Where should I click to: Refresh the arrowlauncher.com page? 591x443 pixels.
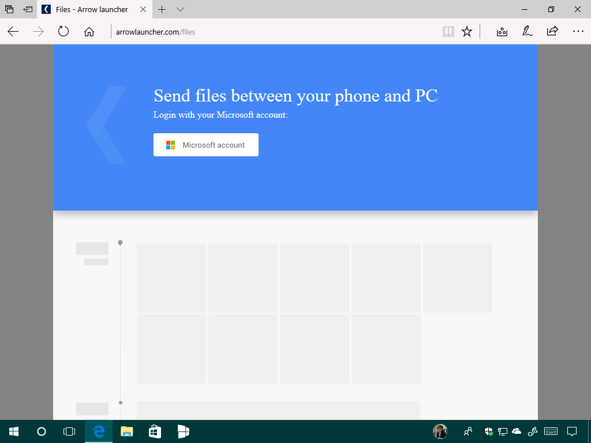click(x=63, y=31)
